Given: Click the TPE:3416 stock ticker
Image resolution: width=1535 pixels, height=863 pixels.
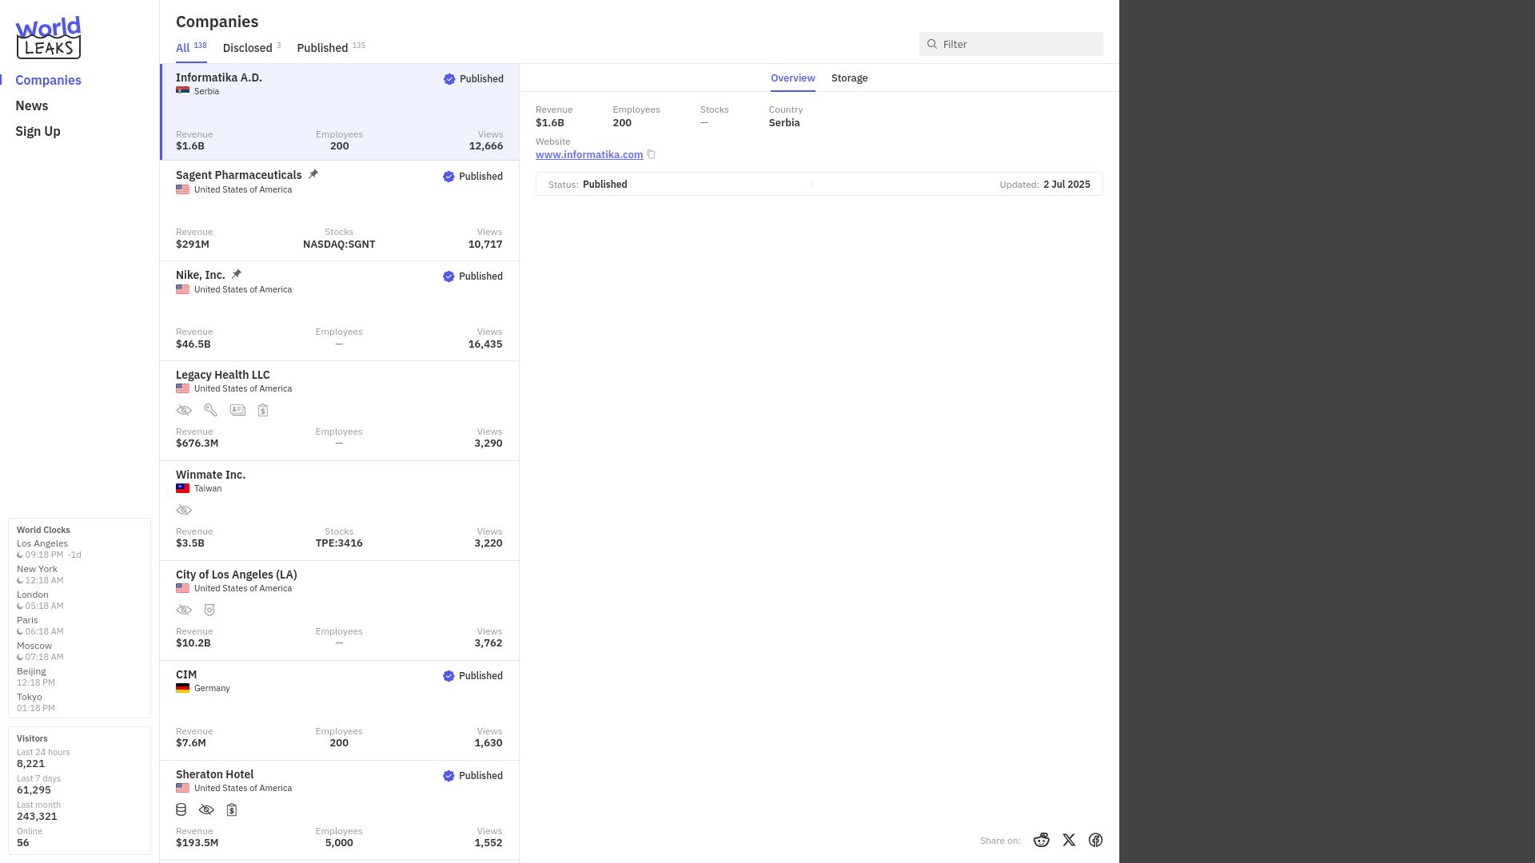Looking at the screenshot, I should coord(339,543).
